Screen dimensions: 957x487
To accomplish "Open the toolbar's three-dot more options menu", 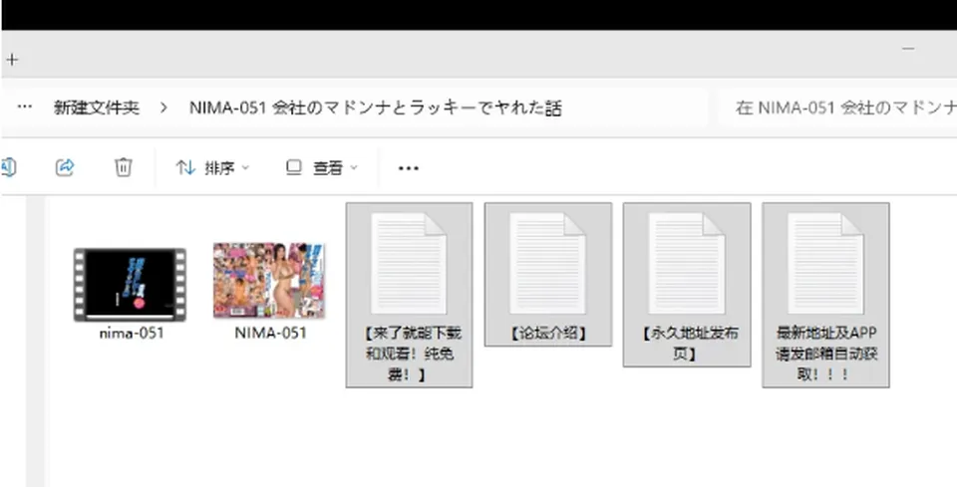I will coord(409,167).
